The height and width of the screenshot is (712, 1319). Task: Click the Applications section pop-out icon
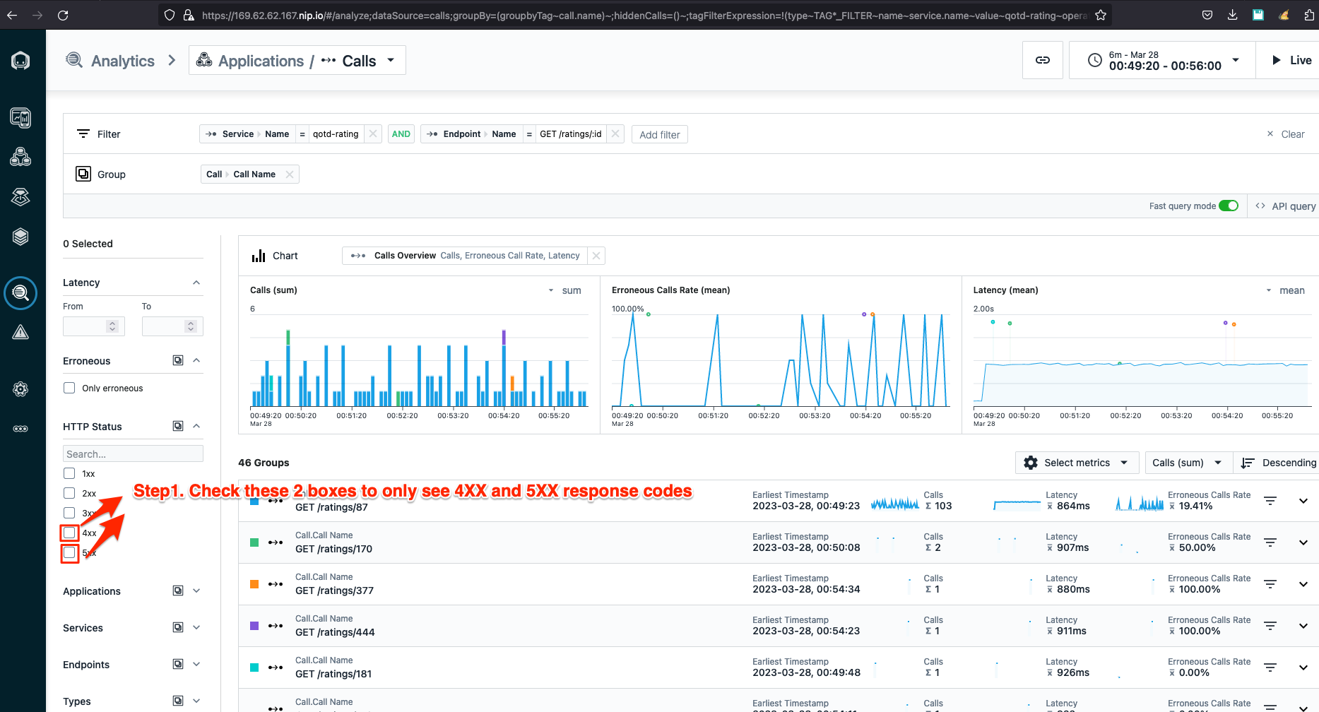[x=178, y=591]
